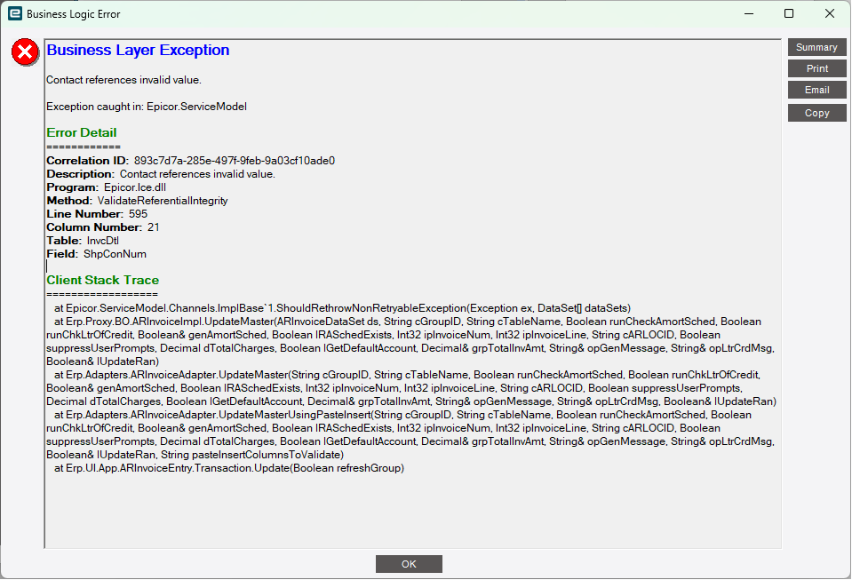852x580 pixels.
Task: Print the error details
Action: pos(816,68)
